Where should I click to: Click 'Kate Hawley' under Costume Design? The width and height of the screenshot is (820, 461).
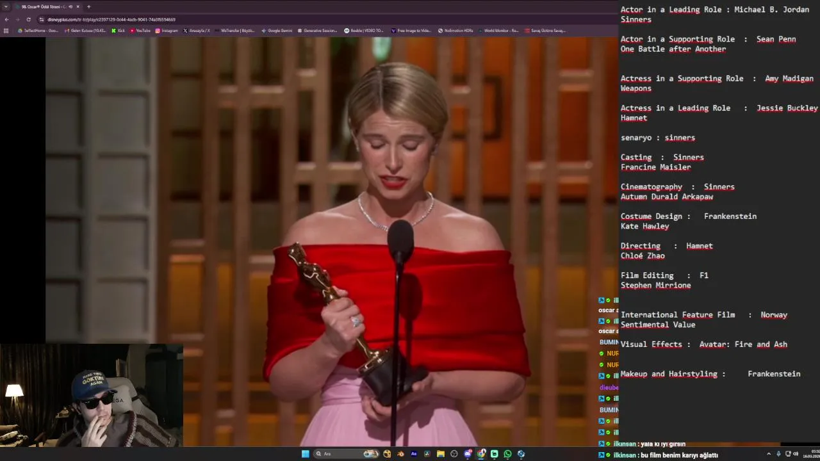[644, 226]
